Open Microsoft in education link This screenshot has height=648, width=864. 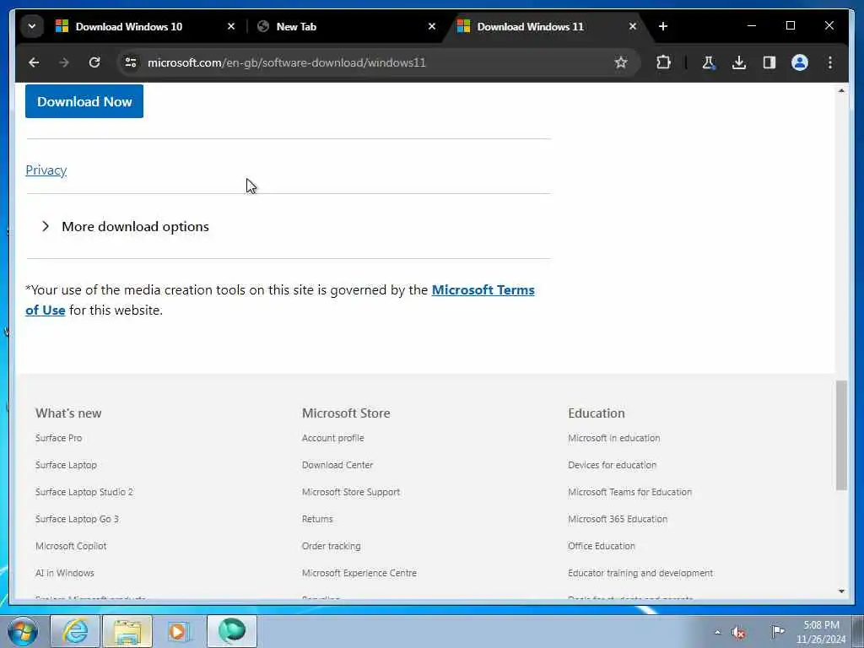(x=614, y=438)
